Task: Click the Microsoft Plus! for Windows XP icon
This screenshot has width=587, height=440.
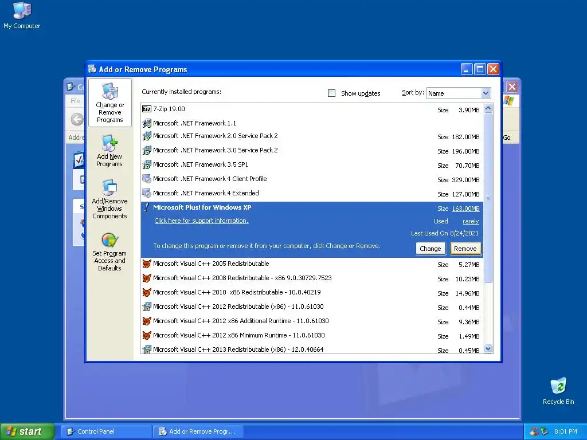Action: (147, 207)
